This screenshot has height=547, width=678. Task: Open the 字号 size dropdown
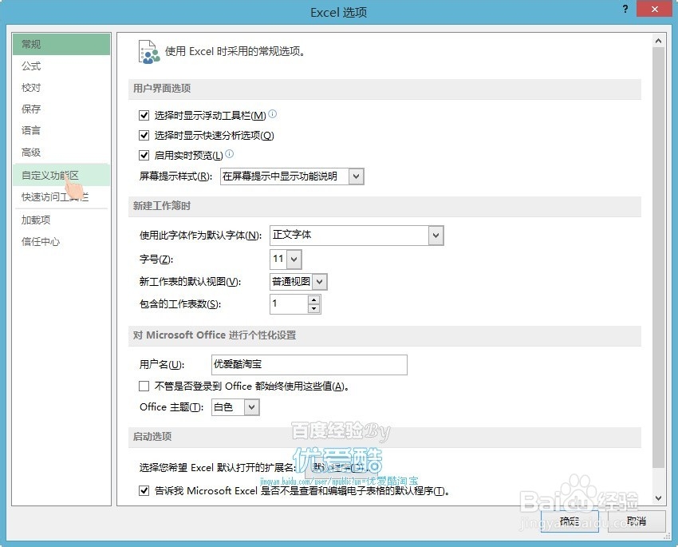click(294, 260)
